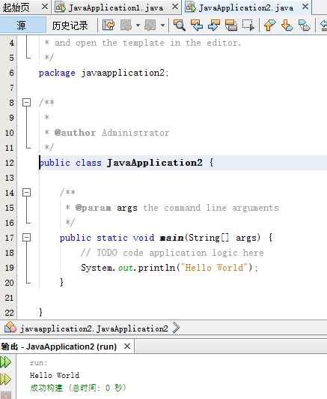The image size is (327, 399).
Task: Click 'class' keyword in line 12
Action: (x=88, y=162)
